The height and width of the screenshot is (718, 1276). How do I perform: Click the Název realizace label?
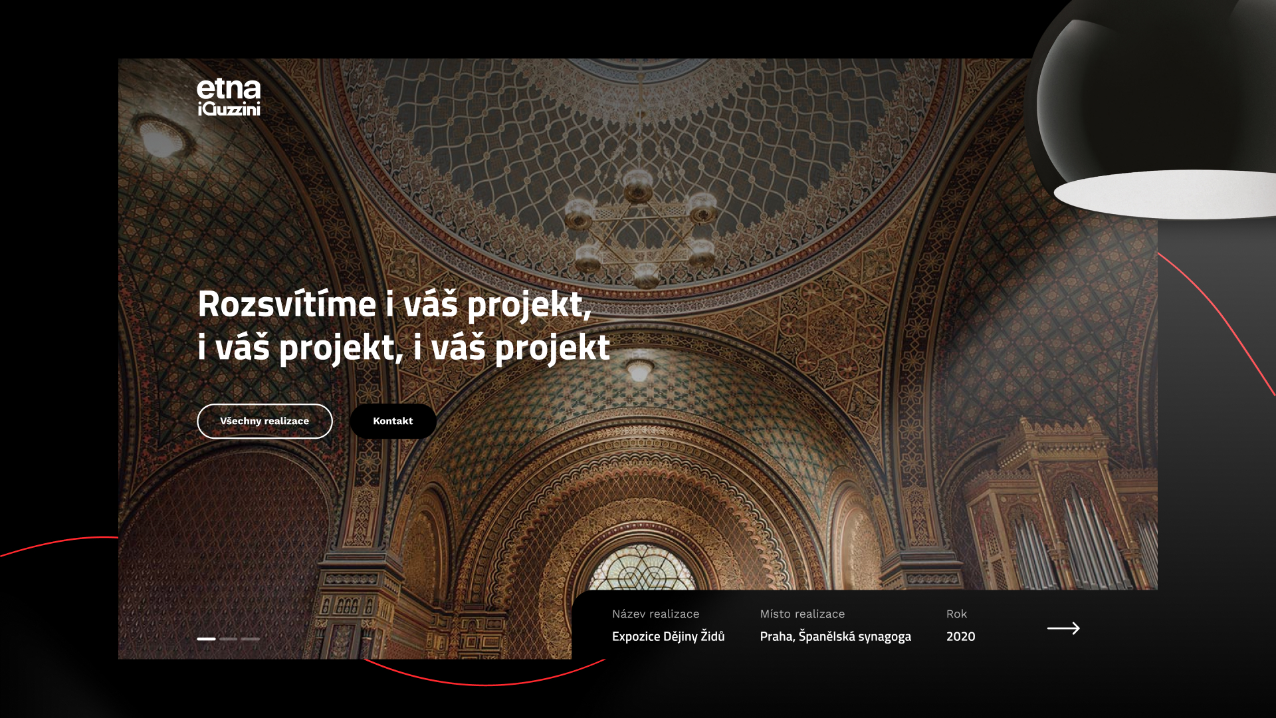(655, 614)
